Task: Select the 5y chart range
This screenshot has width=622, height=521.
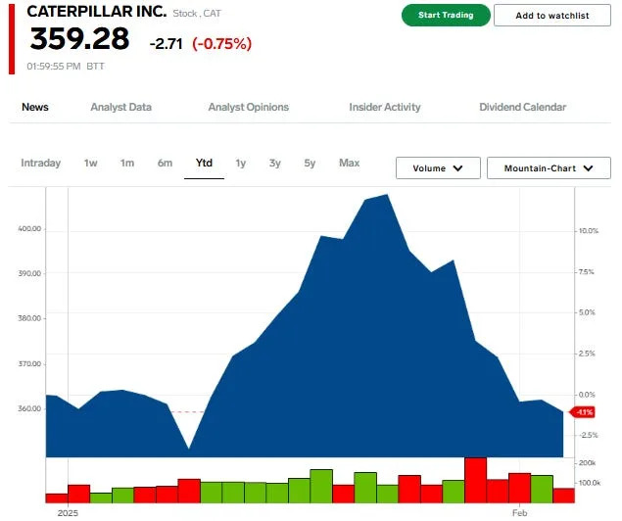Action: pos(310,163)
